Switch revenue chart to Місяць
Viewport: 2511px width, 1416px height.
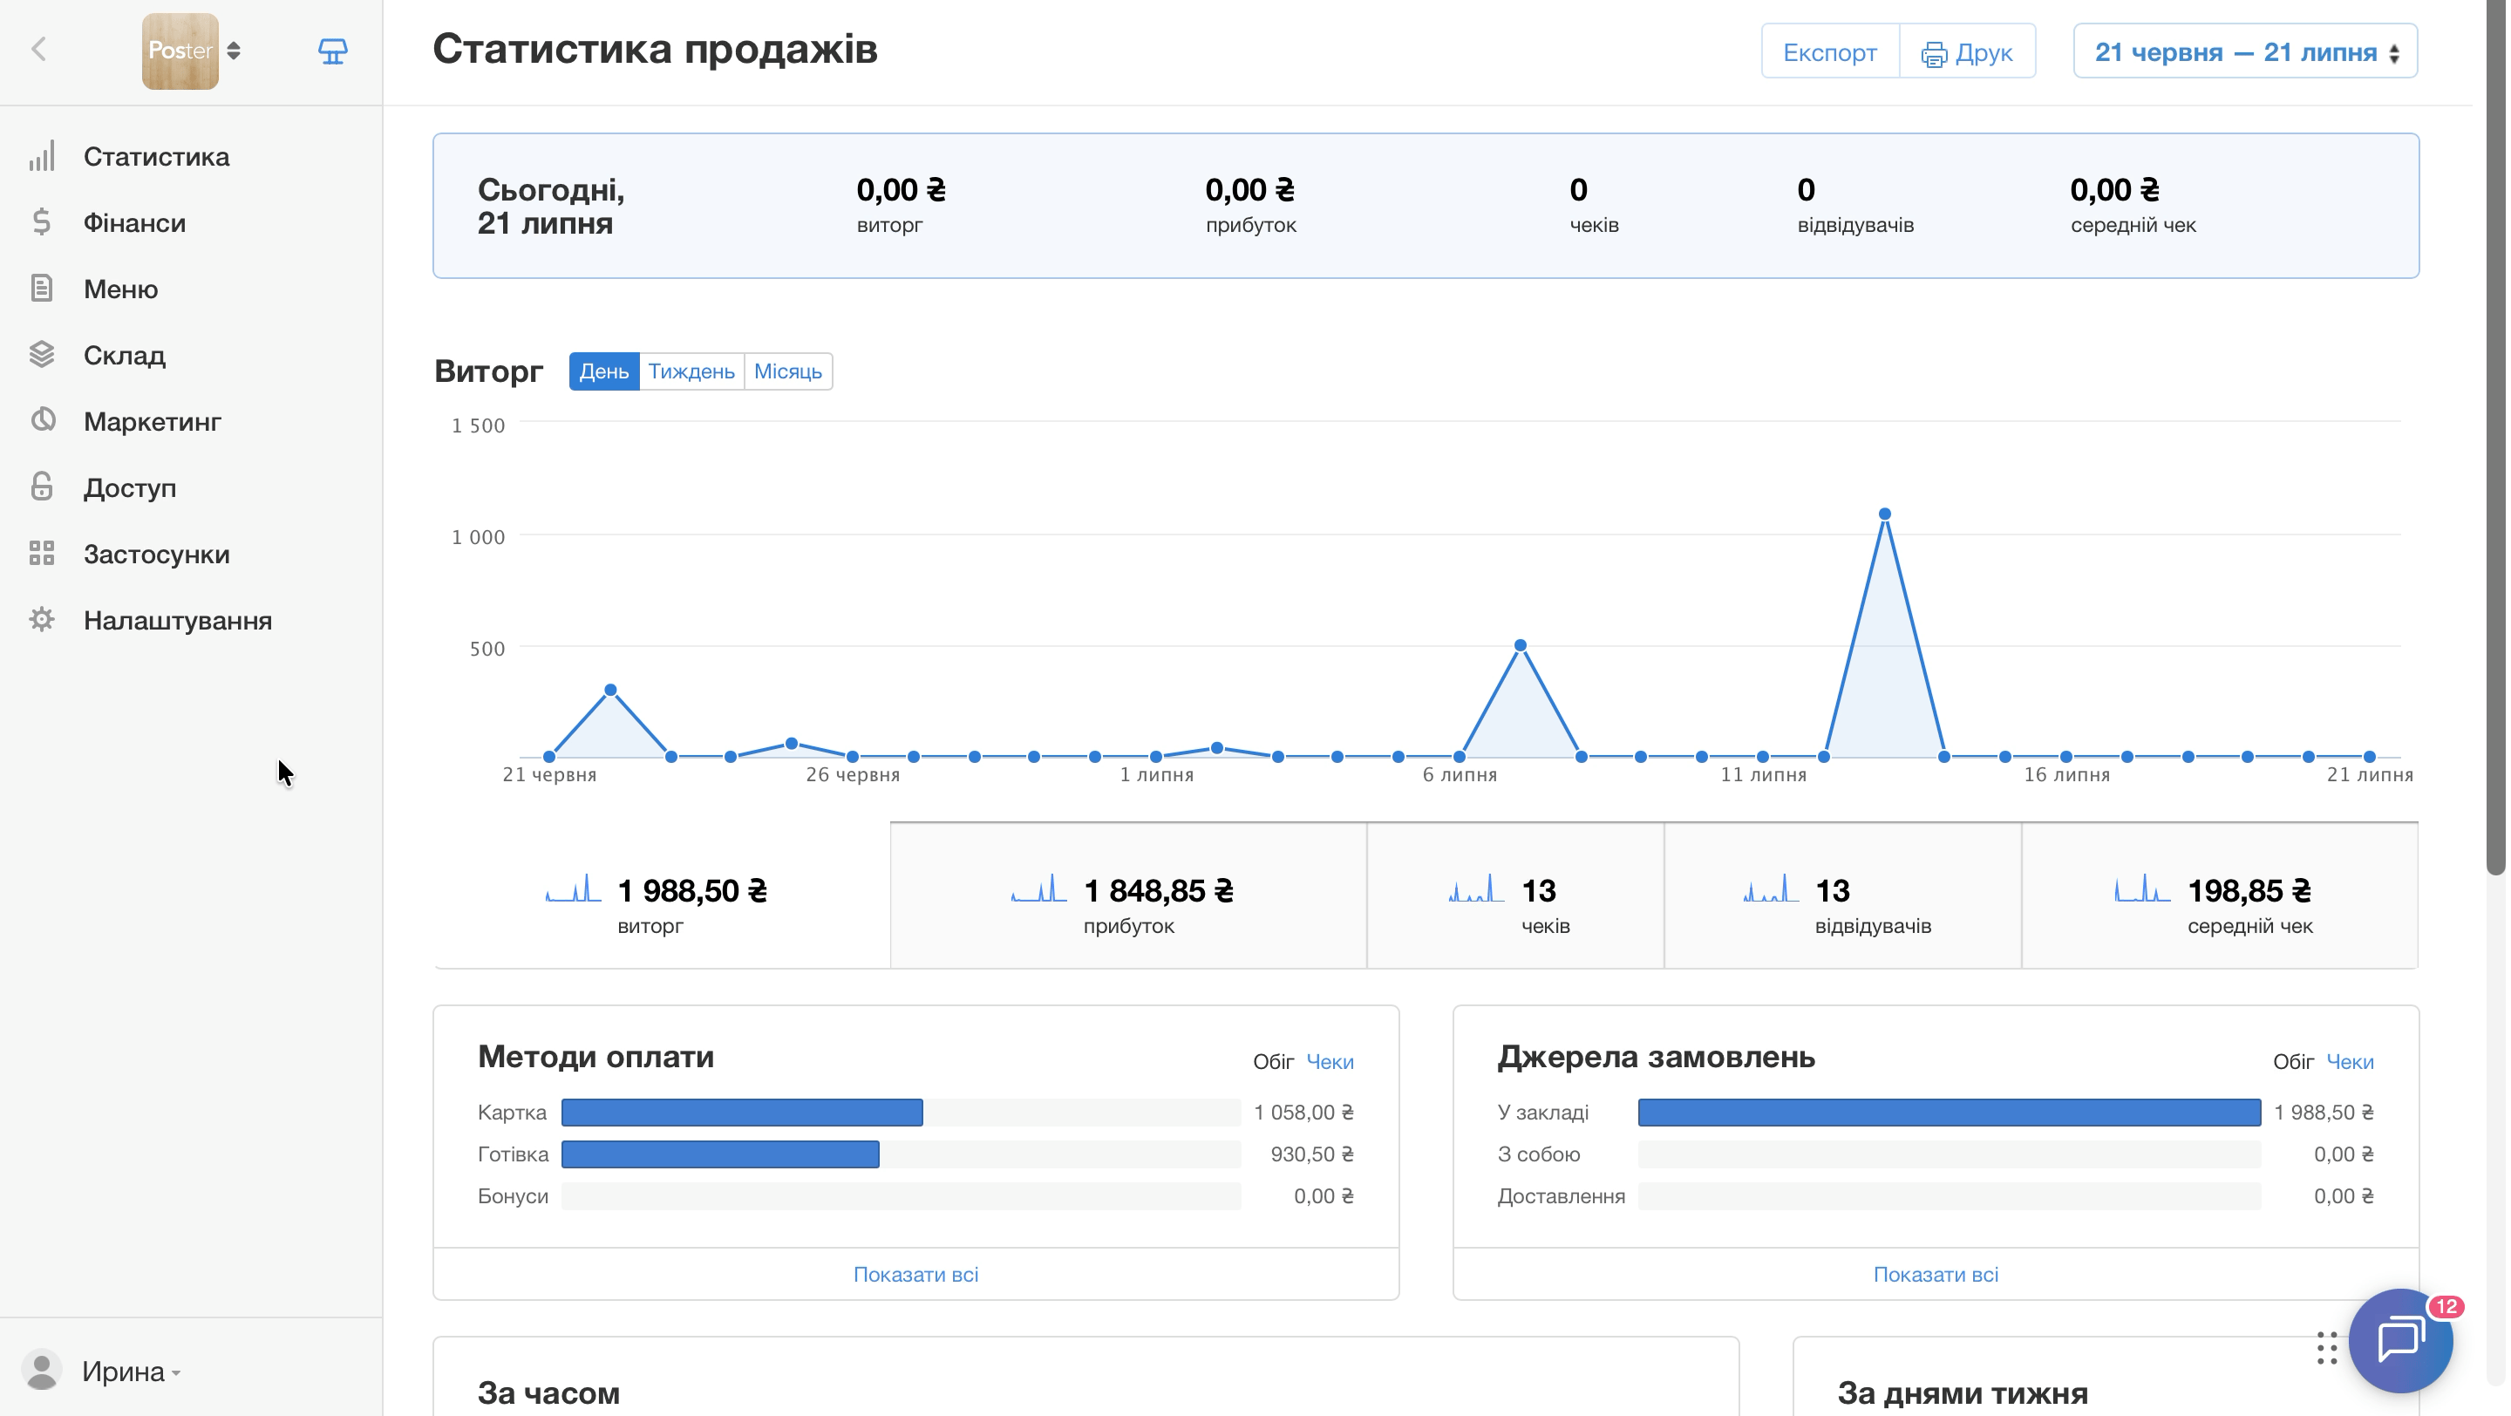click(x=787, y=371)
